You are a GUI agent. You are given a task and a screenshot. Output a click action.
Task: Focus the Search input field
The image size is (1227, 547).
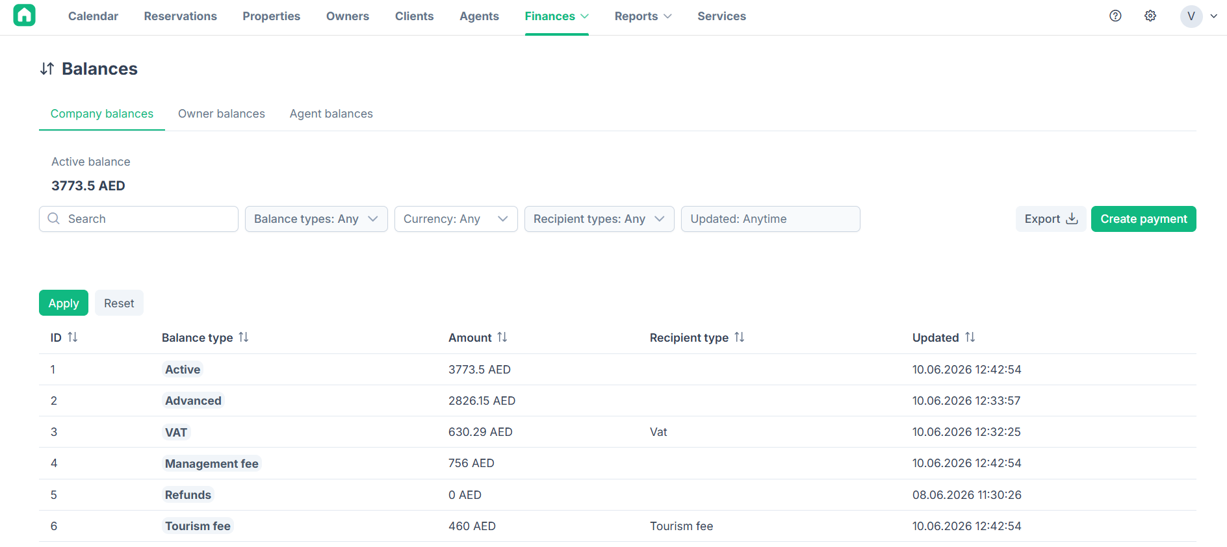pyautogui.click(x=138, y=219)
